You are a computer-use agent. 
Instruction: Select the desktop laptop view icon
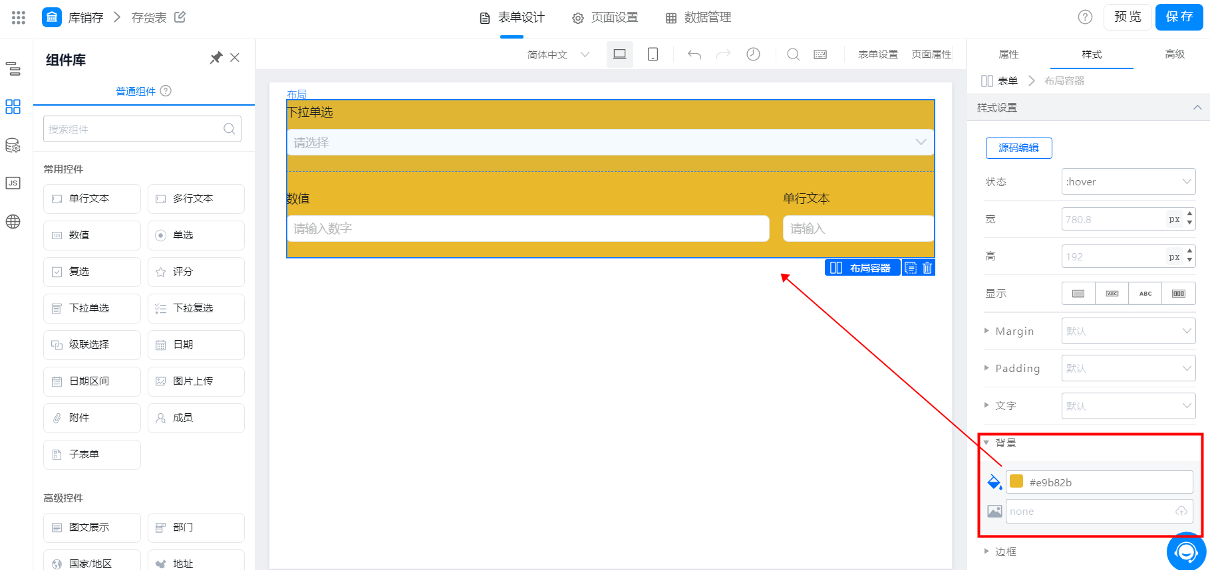click(x=619, y=54)
